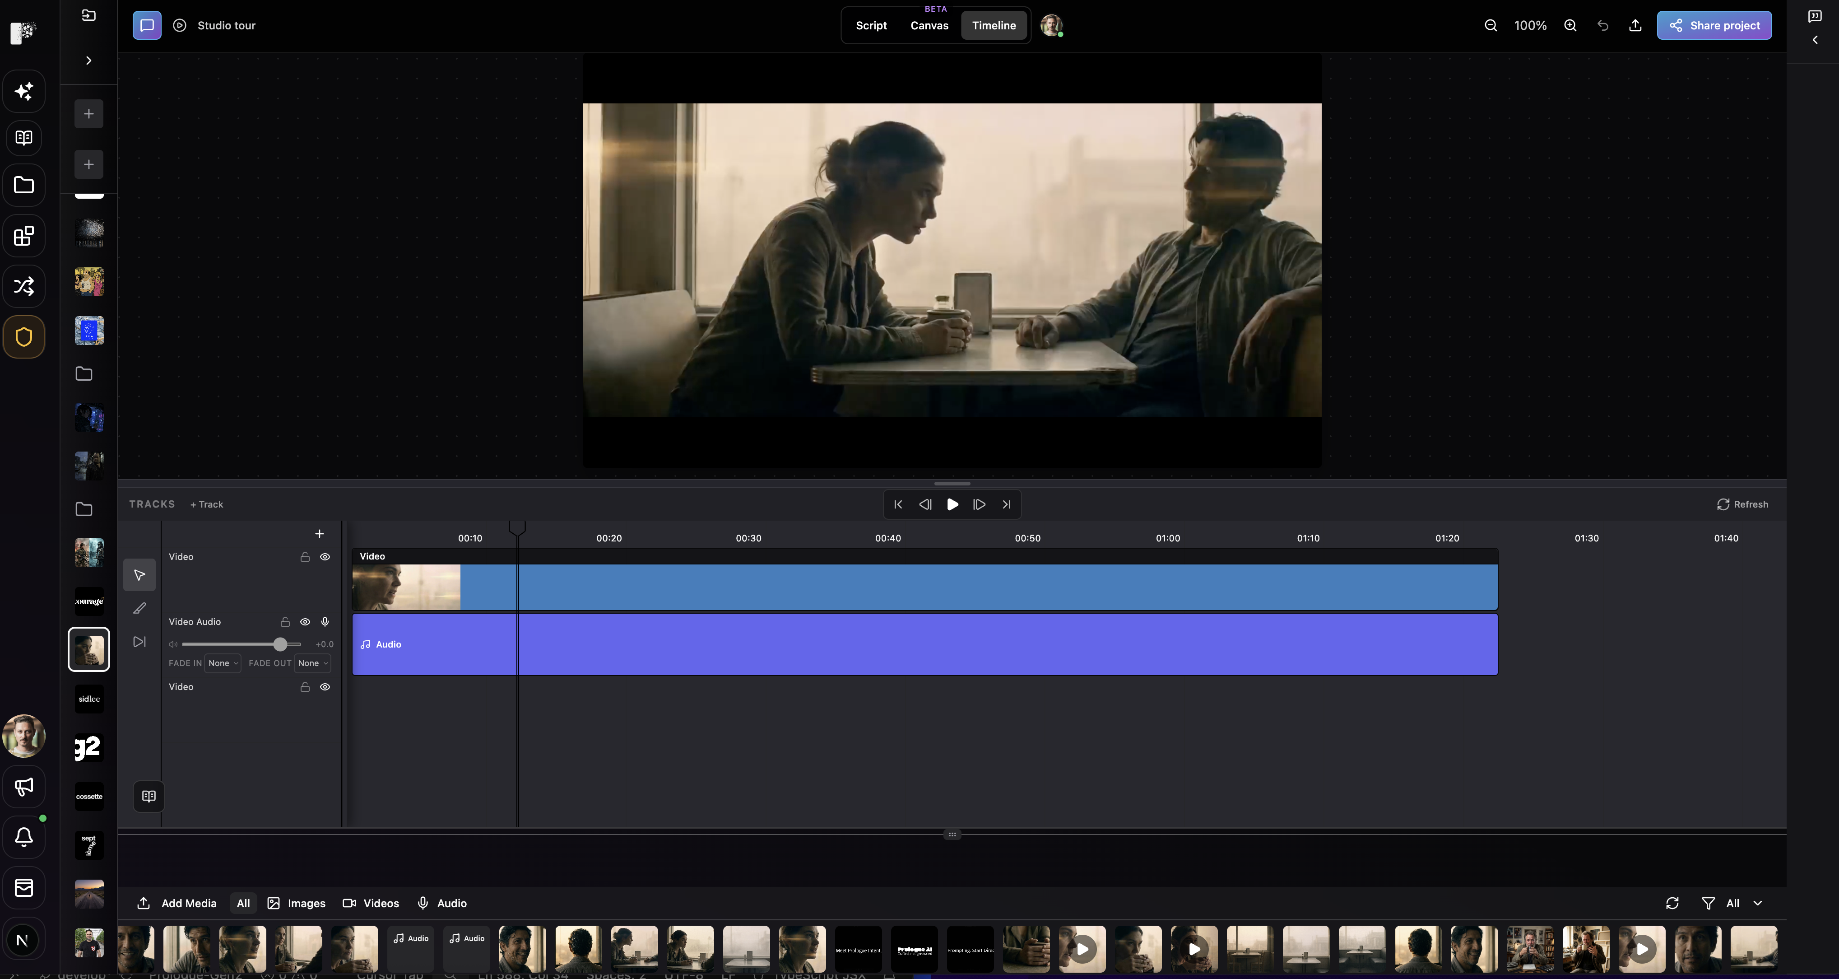Click the blue chat comment button
1839x979 pixels.
147,25
